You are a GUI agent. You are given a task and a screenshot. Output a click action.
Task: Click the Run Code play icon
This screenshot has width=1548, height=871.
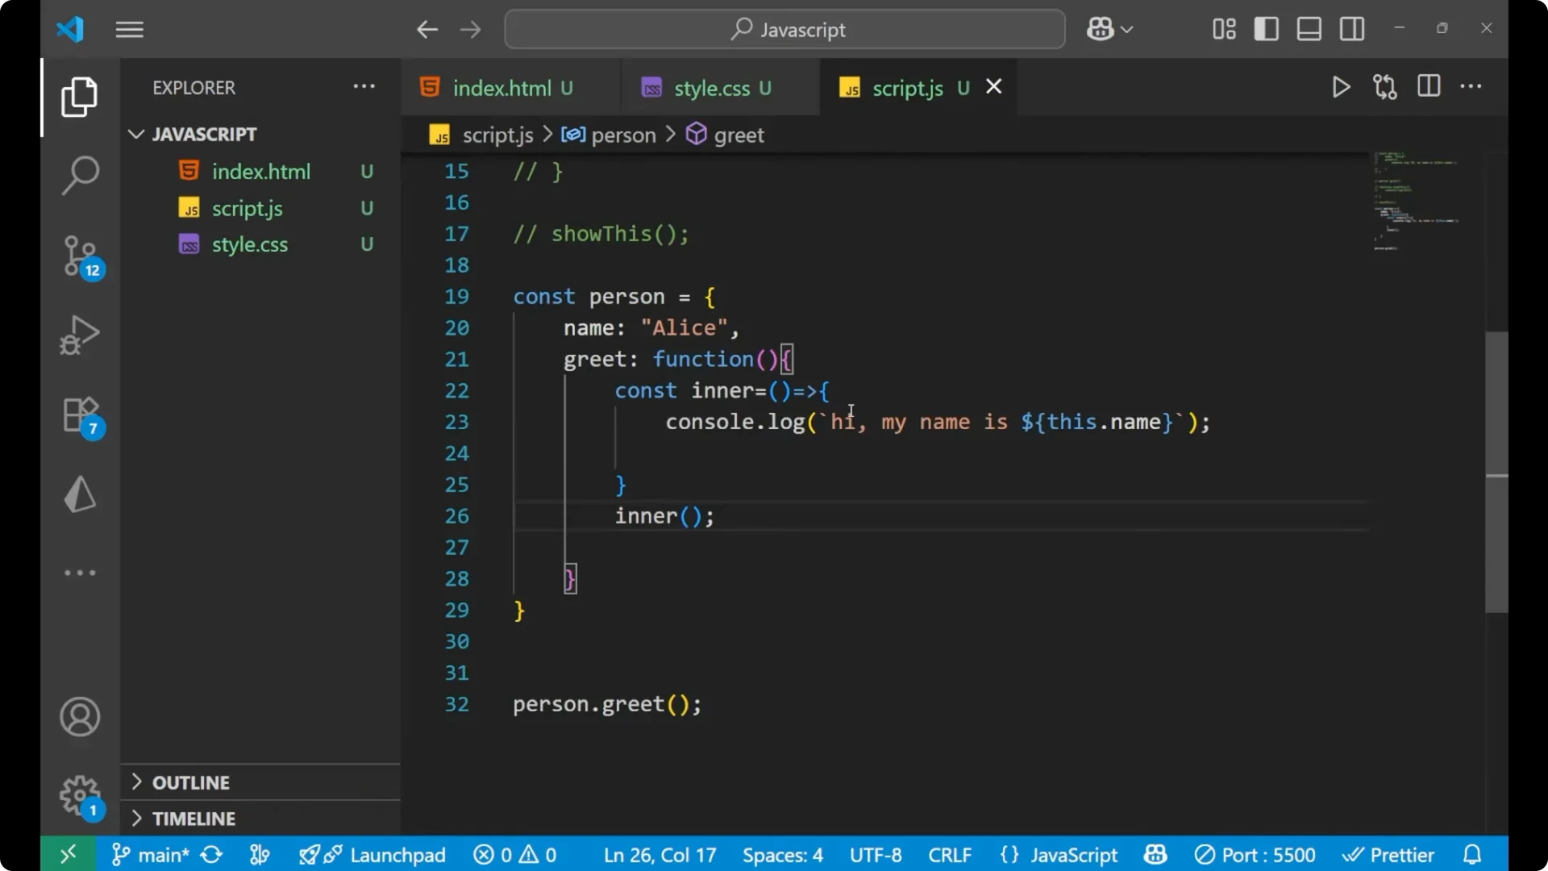click(x=1341, y=87)
